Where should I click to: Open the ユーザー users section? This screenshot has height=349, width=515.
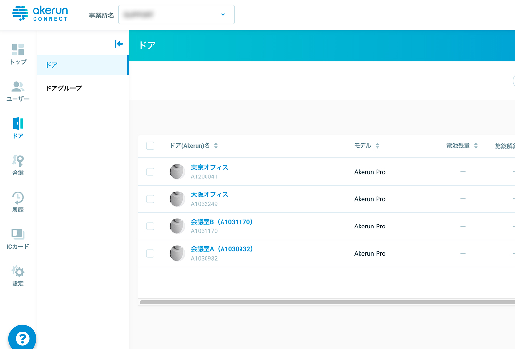pos(18,91)
